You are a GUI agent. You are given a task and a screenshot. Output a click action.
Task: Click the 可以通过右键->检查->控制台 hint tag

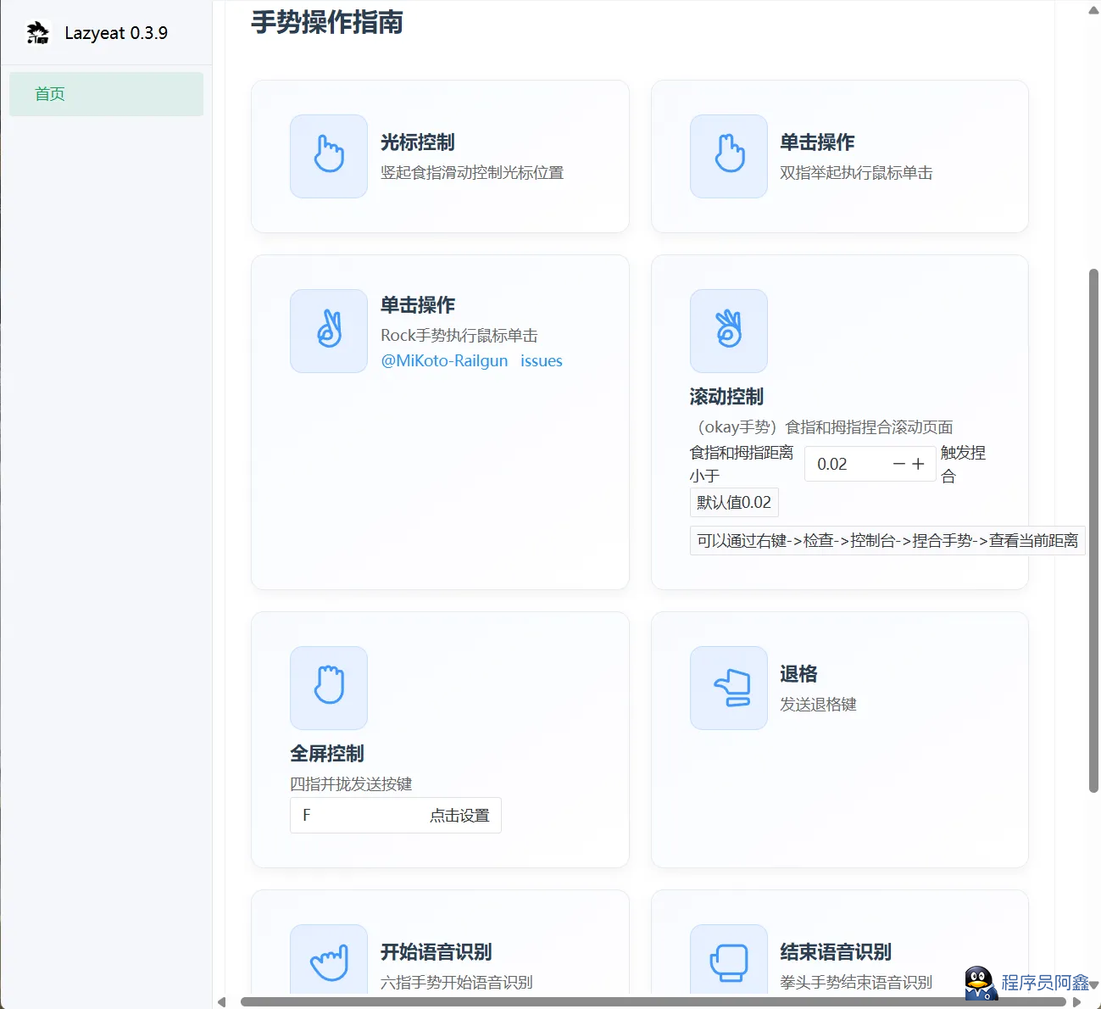coord(887,540)
